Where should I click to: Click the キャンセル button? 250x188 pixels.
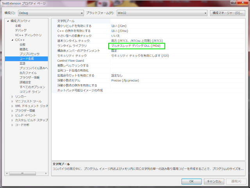coord(214,181)
